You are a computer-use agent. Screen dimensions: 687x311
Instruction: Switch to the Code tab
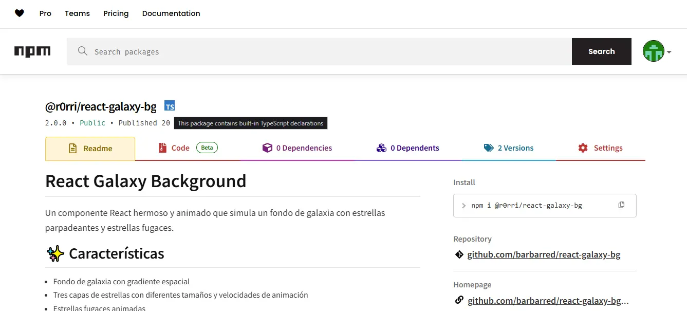click(x=188, y=148)
